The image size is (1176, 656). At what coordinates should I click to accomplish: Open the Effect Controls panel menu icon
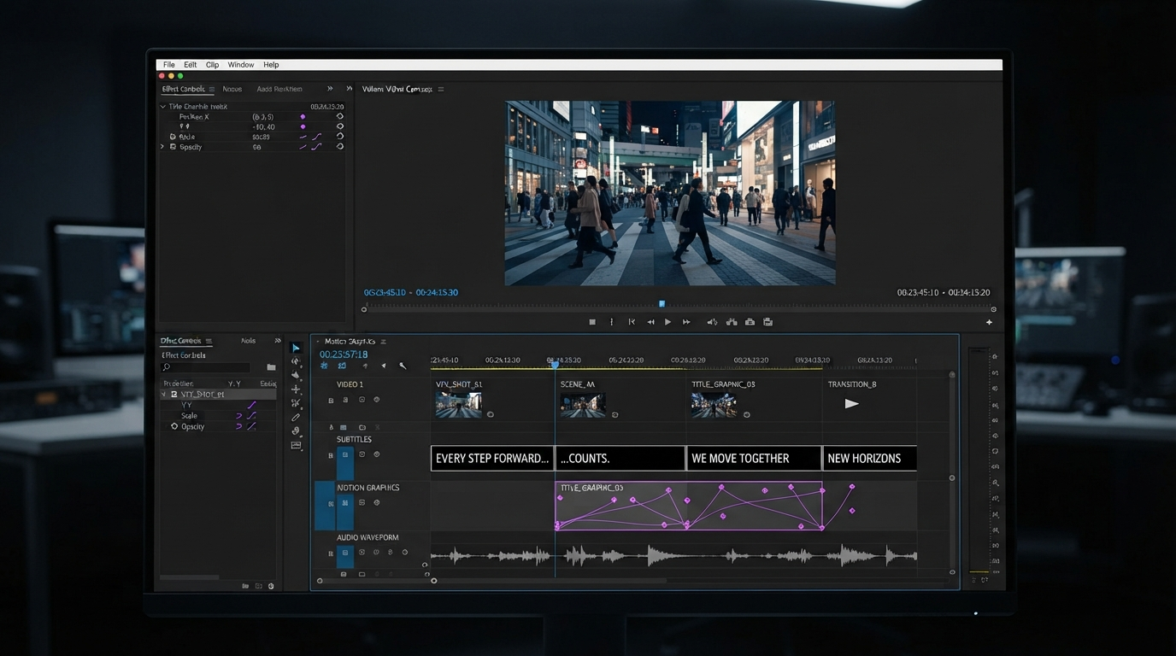point(212,89)
